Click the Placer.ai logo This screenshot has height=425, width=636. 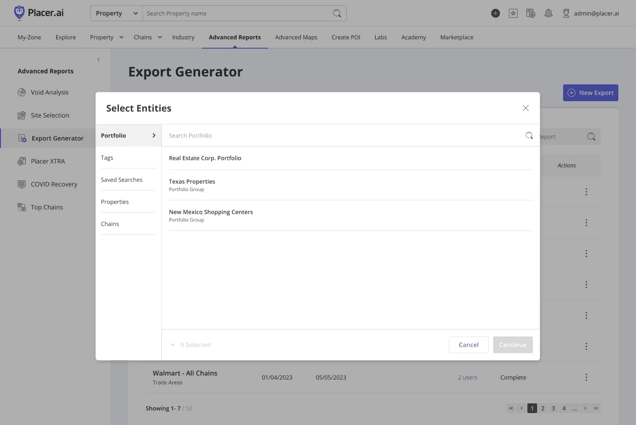coord(38,13)
